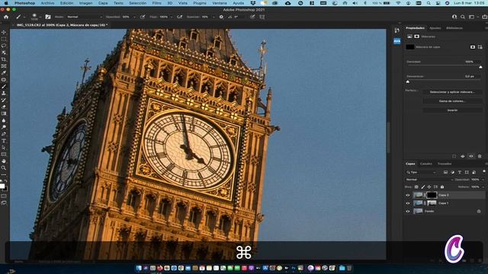Viewport: 488px width, 274px height.
Task: Open the brush settings panel icon
Action: pos(48,17)
